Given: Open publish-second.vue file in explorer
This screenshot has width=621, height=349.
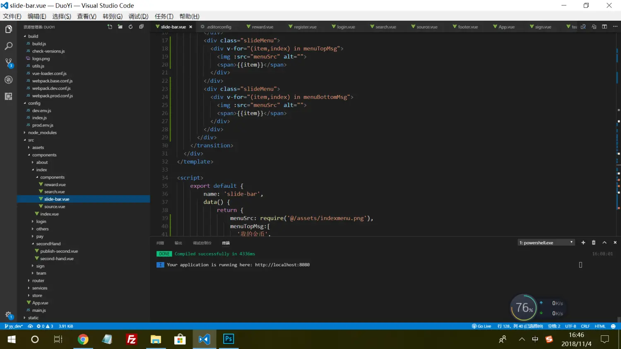Looking at the screenshot, I should pos(59,251).
